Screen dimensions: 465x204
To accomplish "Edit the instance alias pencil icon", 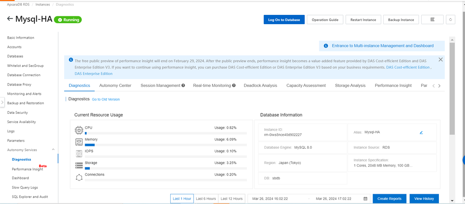I will point(421,132).
